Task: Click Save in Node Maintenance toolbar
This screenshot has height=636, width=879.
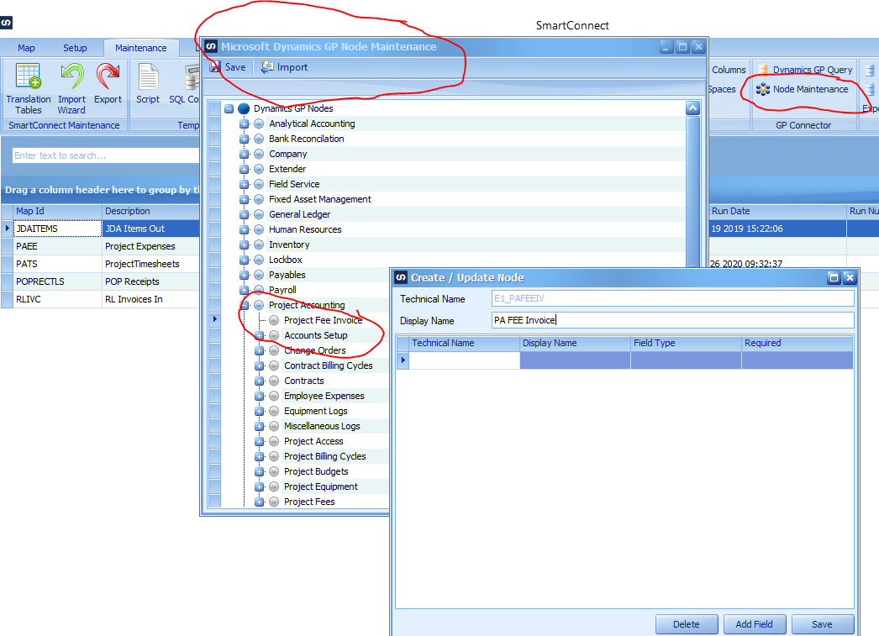Action: [x=229, y=67]
